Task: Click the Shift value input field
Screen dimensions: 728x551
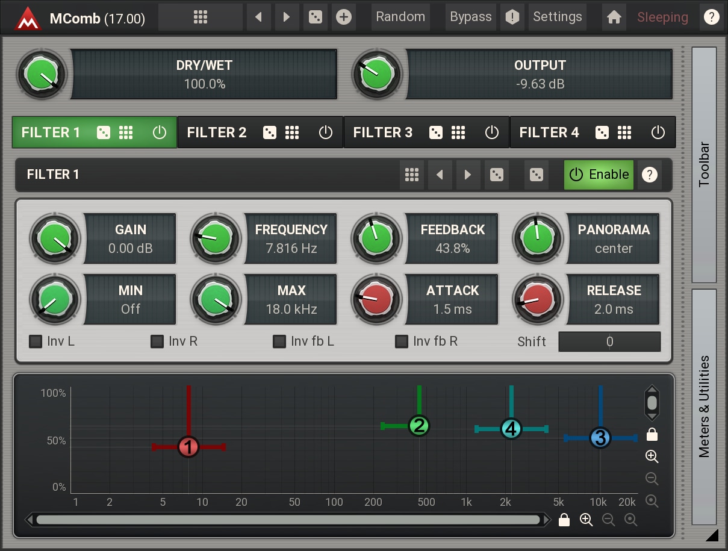Action: (x=609, y=341)
